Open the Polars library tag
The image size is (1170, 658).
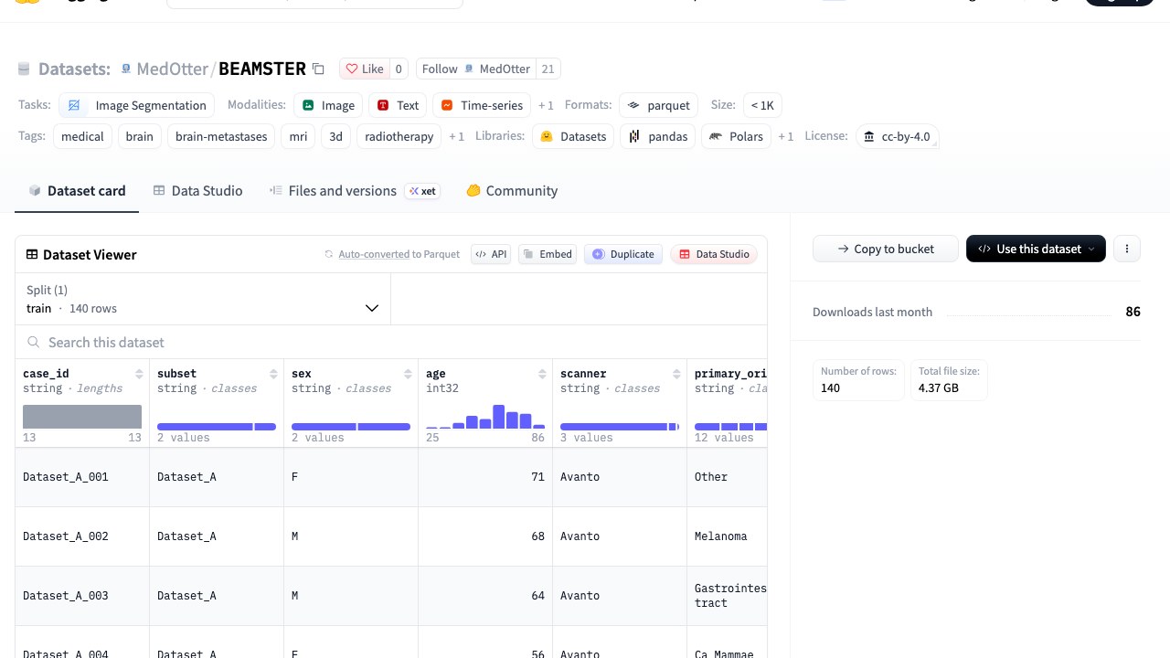737,136
